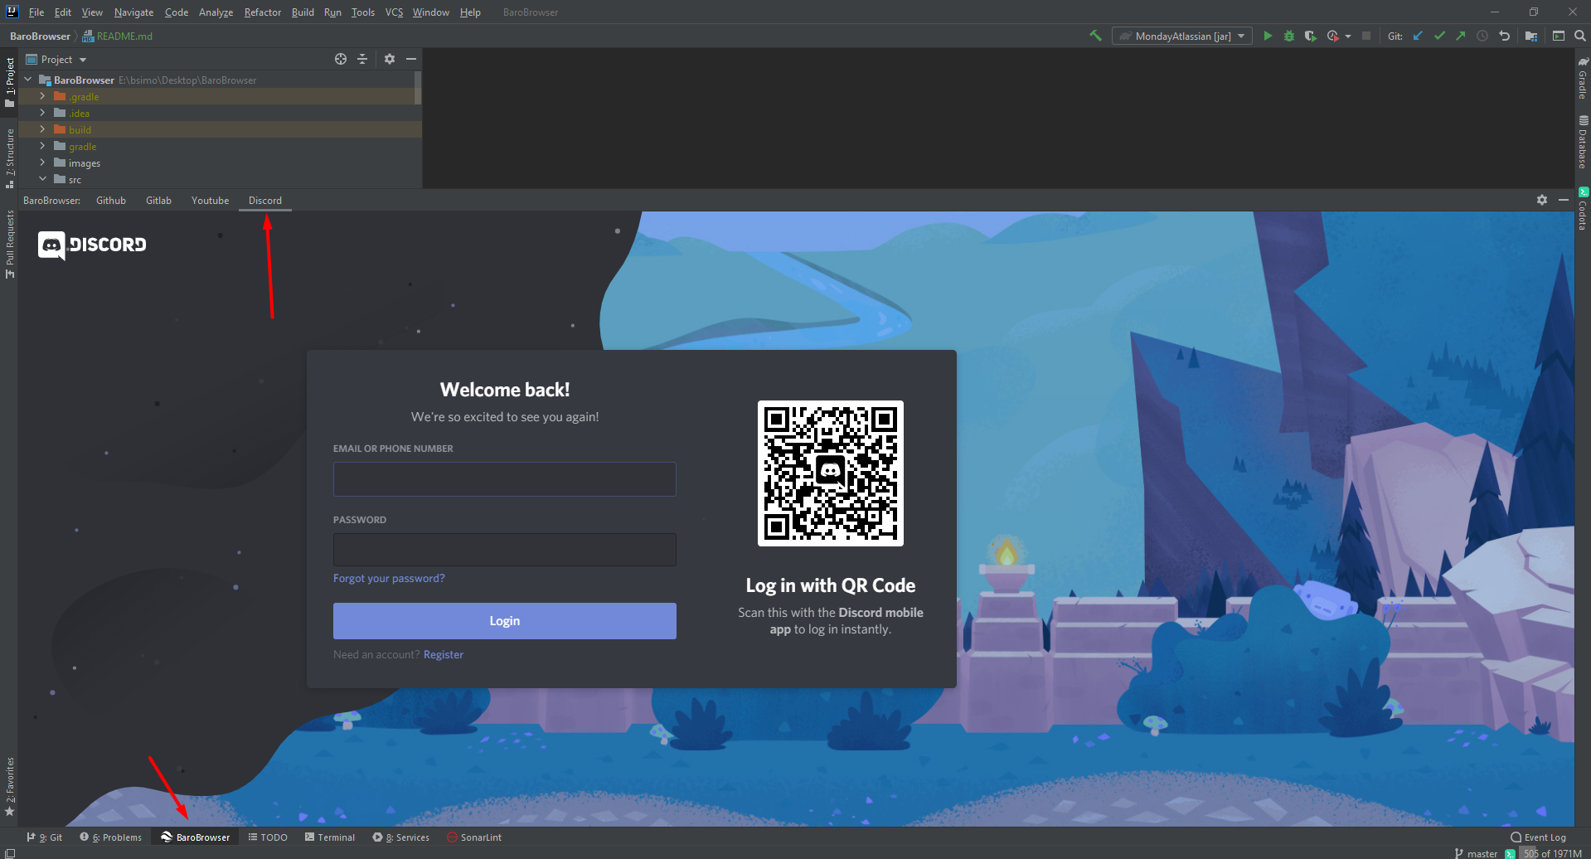Open the Event Log
Image resolution: width=1591 pixels, height=859 pixels.
point(1538,837)
